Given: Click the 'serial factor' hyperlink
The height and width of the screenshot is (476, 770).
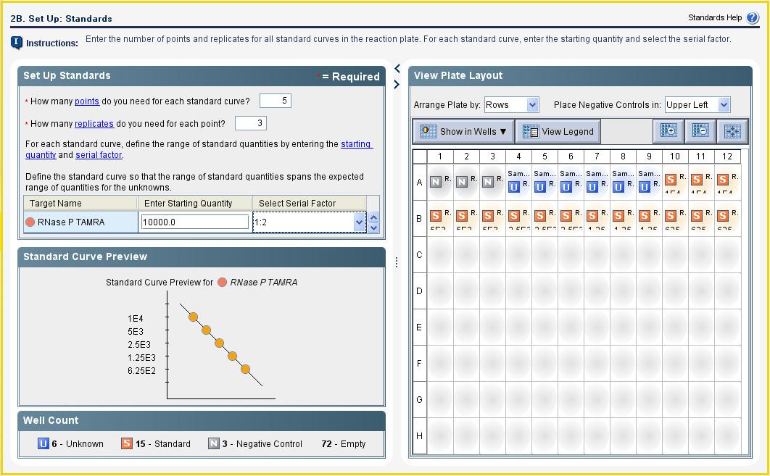Looking at the screenshot, I should click(99, 155).
